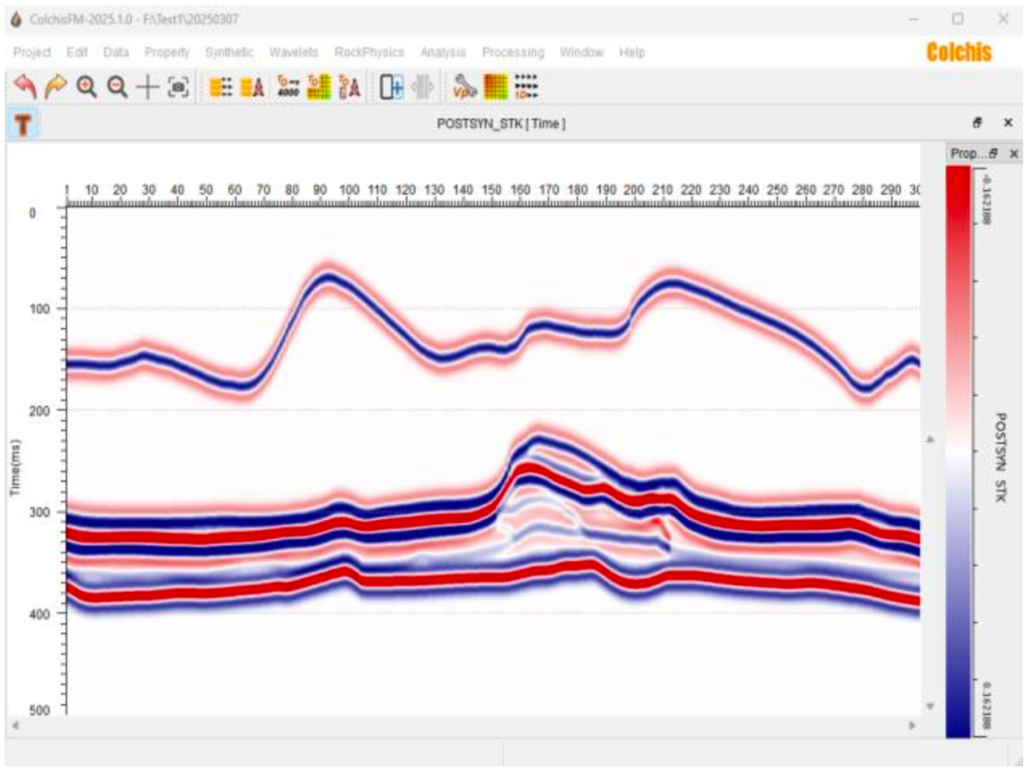Open the RockPhysics menu
This screenshot has height=772, width=1027.
(x=369, y=52)
